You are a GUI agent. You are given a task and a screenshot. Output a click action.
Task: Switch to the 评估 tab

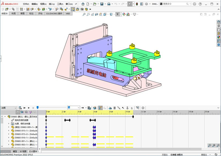40,14
